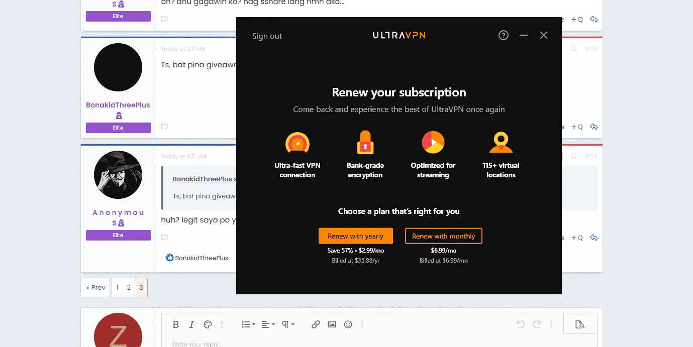Click the like reaction icon on post #54
Screen dimensions: 693x347
(x=169, y=258)
